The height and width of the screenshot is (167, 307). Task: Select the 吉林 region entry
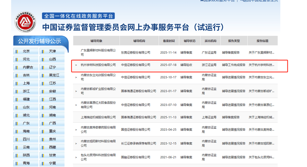click(x=26, y=75)
